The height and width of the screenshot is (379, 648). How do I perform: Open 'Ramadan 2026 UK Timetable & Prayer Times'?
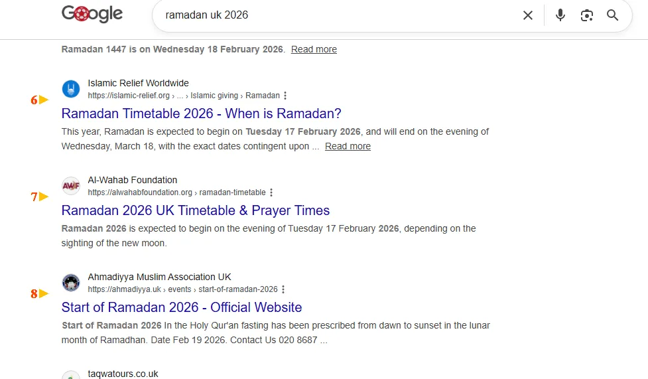(x=196, y=210)
